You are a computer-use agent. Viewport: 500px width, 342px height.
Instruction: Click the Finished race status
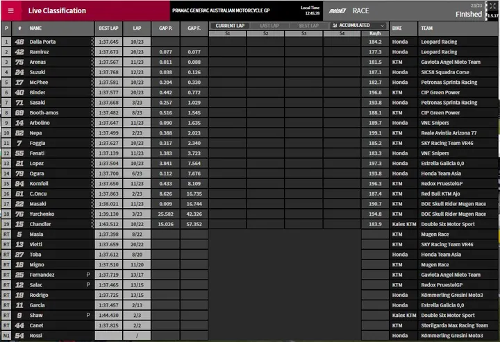coord(469,15)
